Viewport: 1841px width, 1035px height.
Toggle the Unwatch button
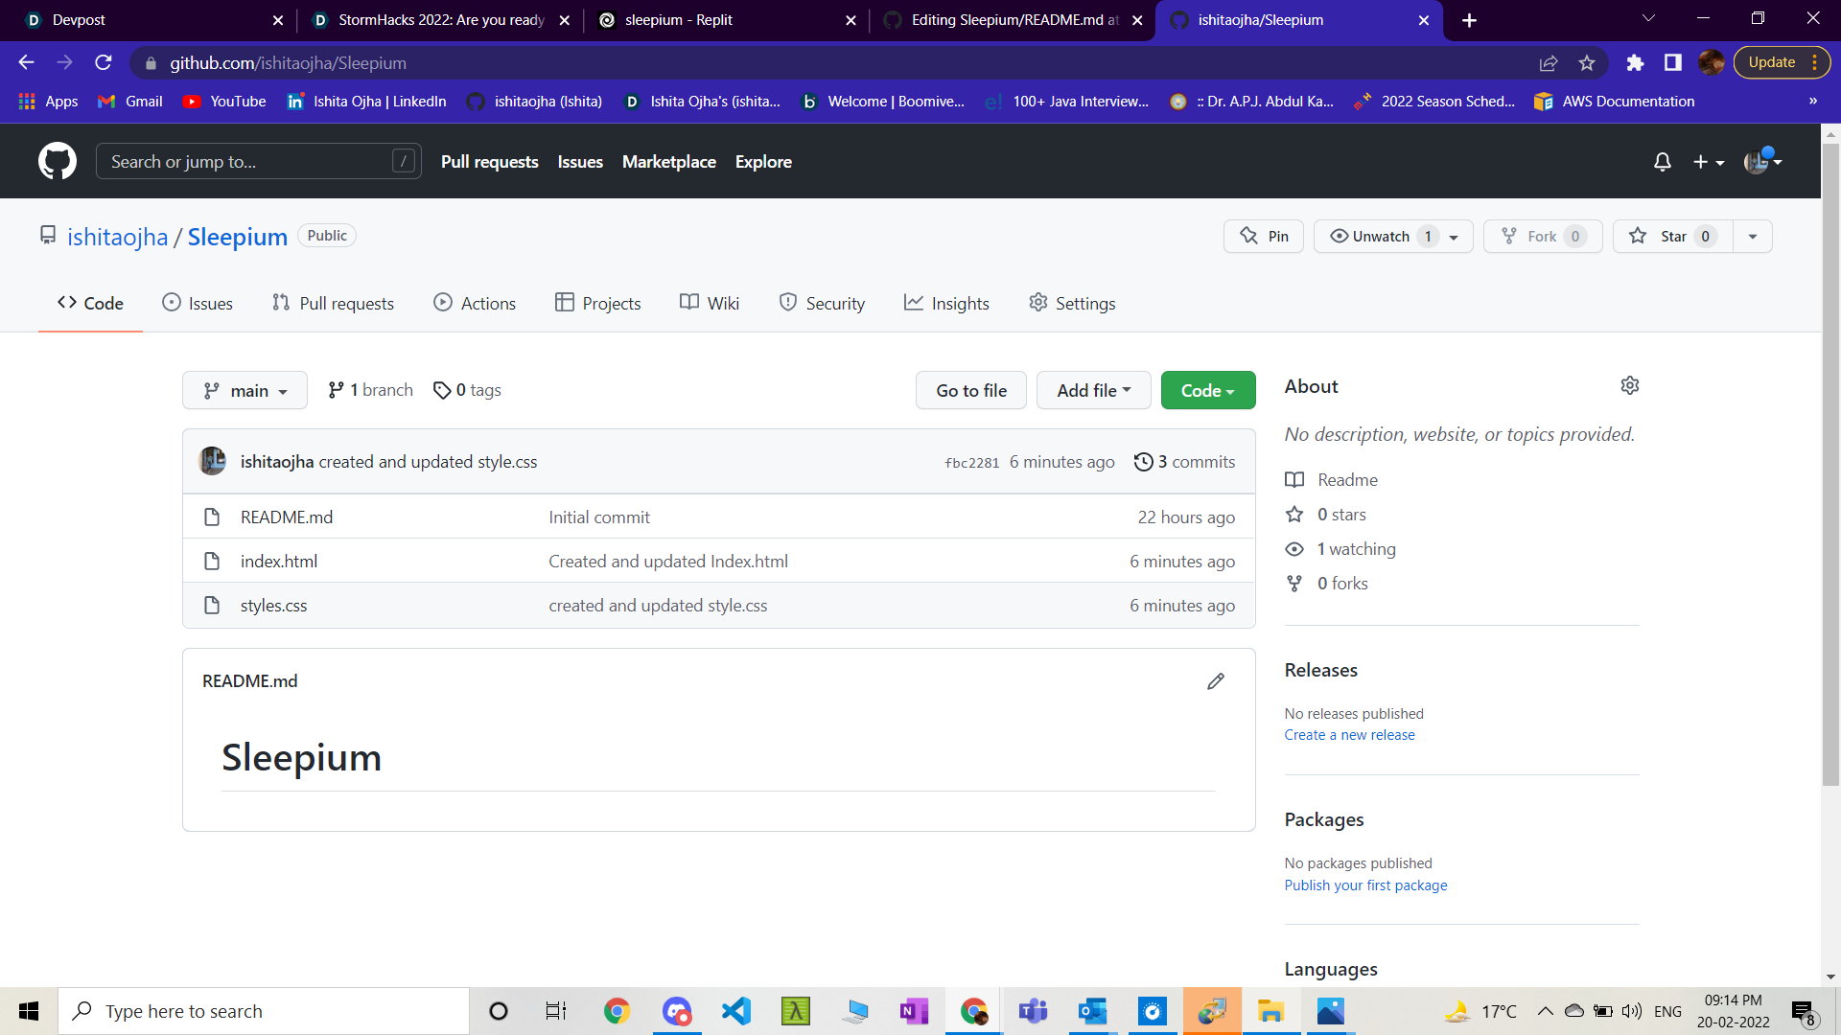coord(1381,237)
